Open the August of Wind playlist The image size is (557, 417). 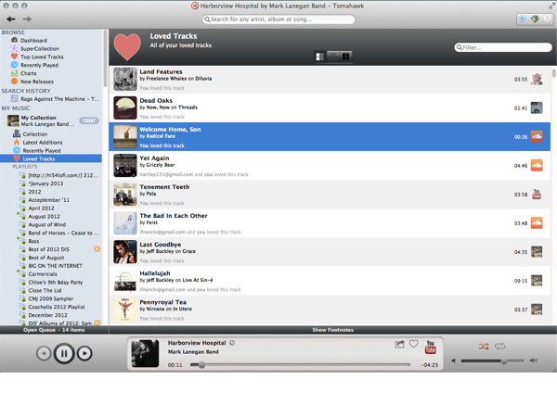coord(47,225)
